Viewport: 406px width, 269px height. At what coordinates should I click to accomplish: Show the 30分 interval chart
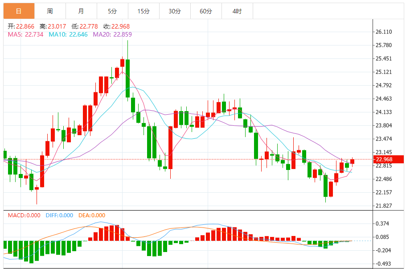[x=175, y=11]
